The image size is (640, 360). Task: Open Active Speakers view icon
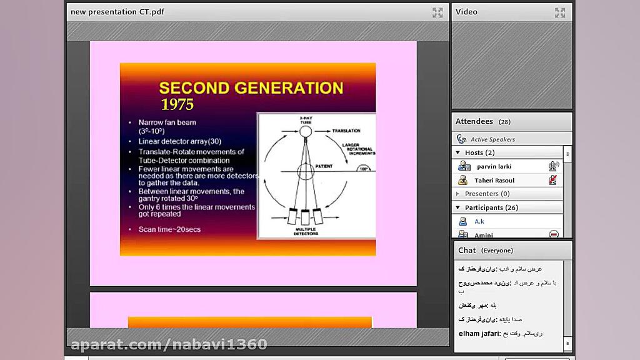pos(462,139)
